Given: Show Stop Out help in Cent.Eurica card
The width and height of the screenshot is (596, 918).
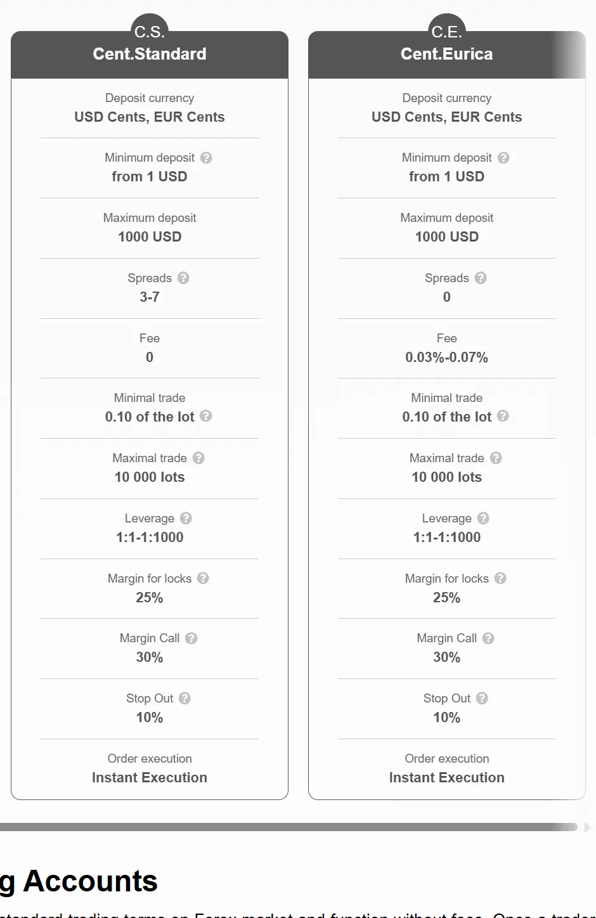Looking at the screenshot, I should click(482, 698).
